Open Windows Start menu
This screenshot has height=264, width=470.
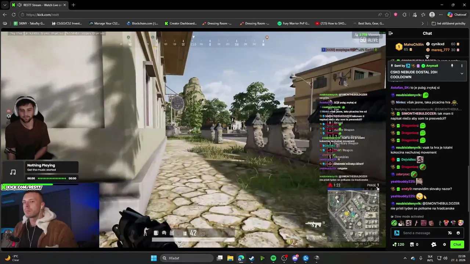pyautogui.click(x=153, y=258)
